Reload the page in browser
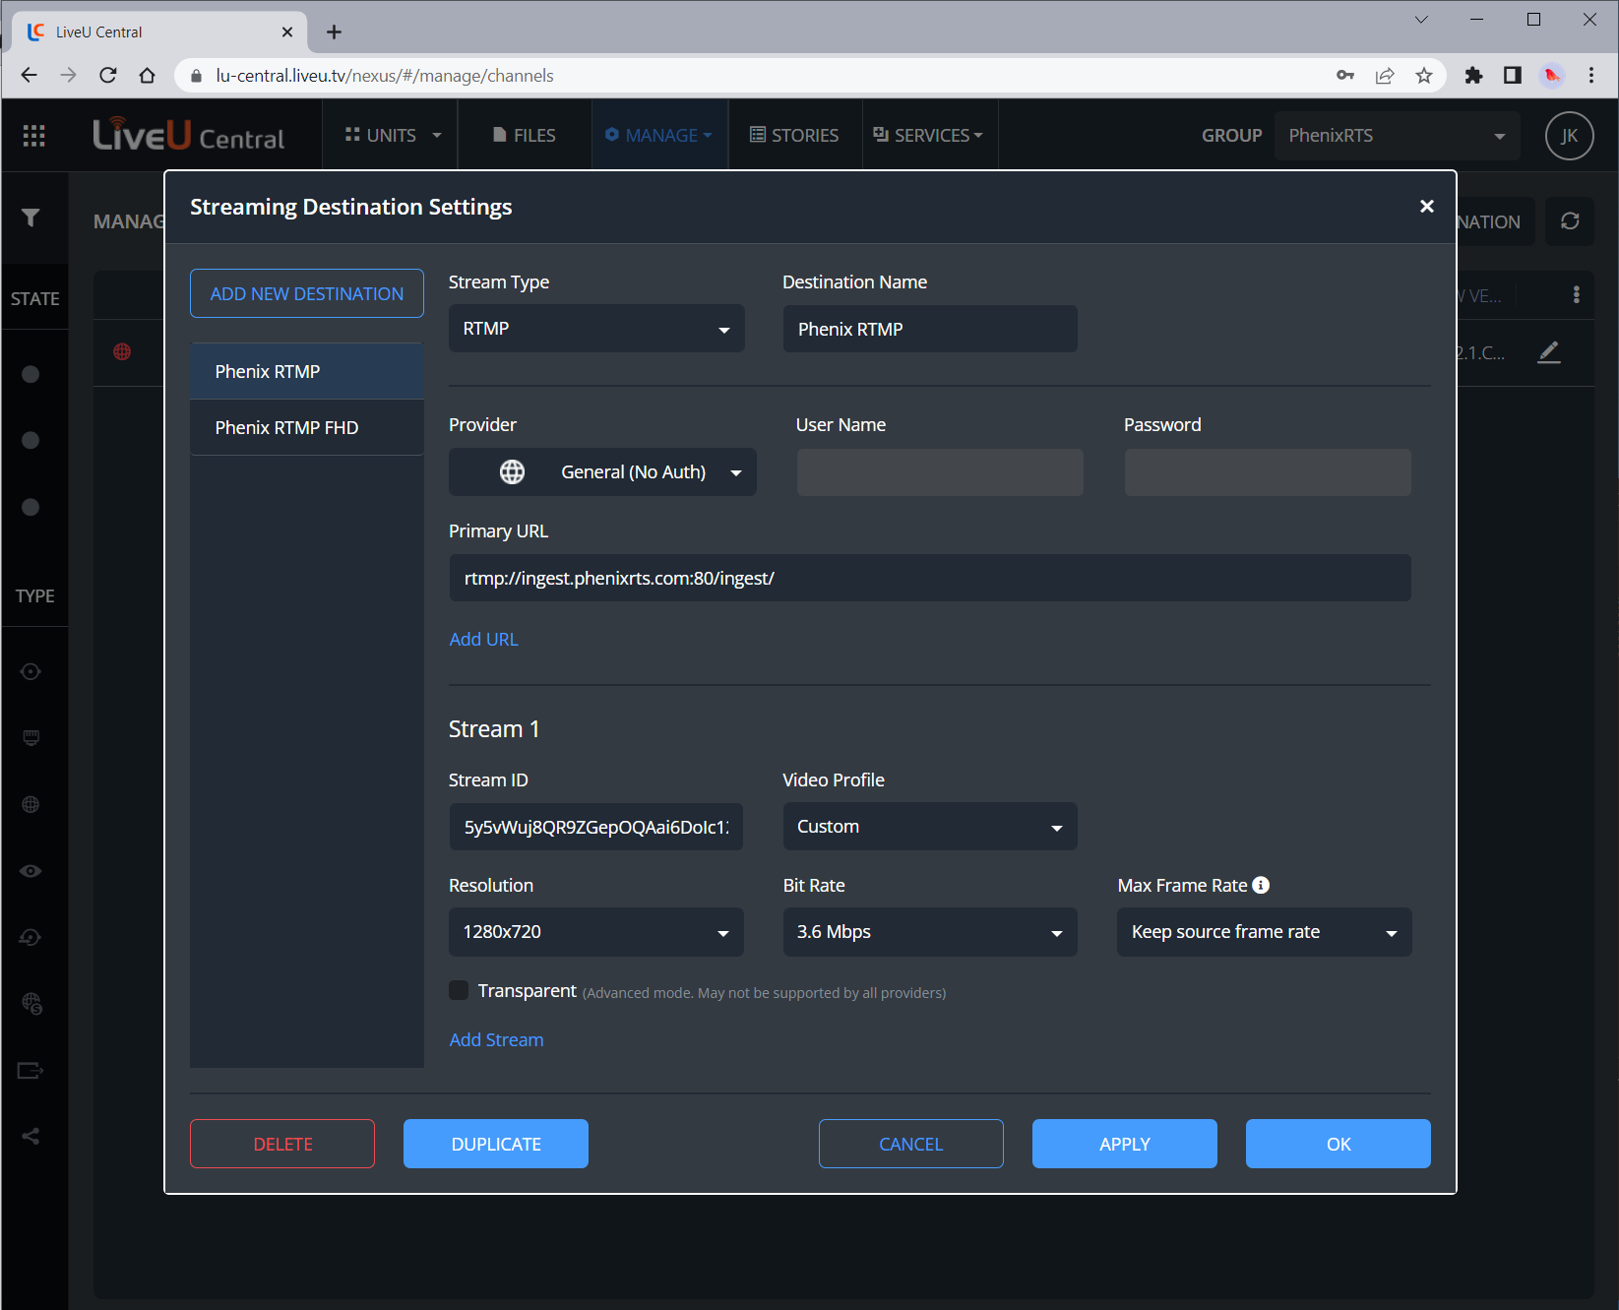1619x1310 pixels. [x=108, y=75]
